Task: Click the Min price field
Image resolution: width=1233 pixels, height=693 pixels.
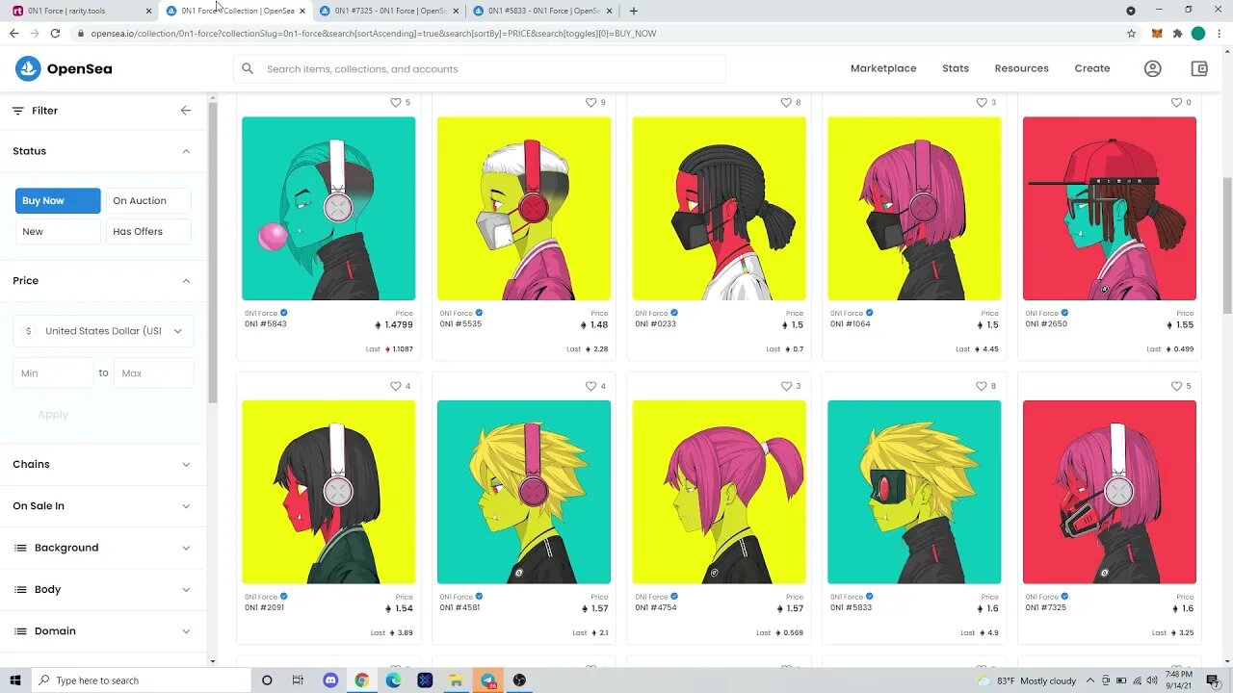Action: [53, 372]
